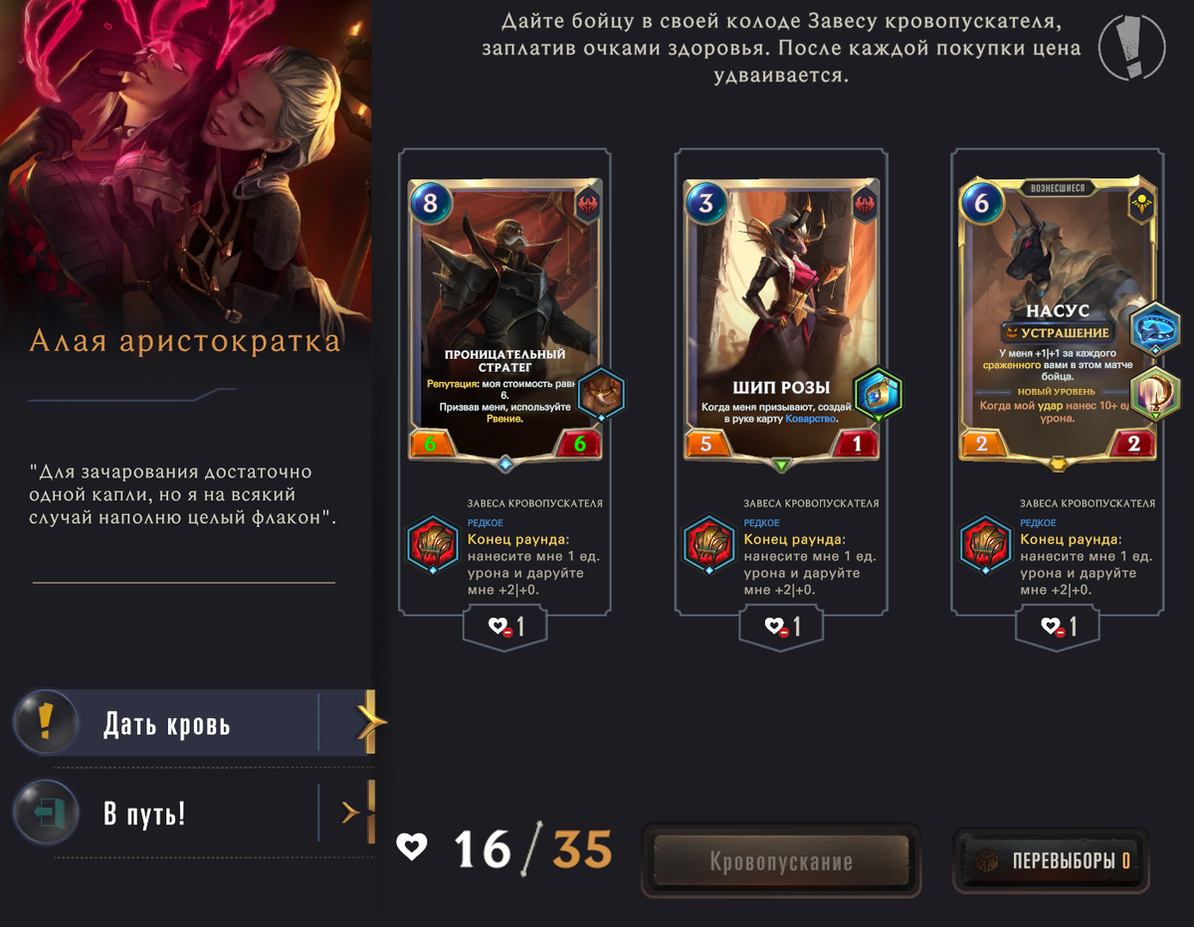Click the exit door icon beside В путь!

click(45, 813)
